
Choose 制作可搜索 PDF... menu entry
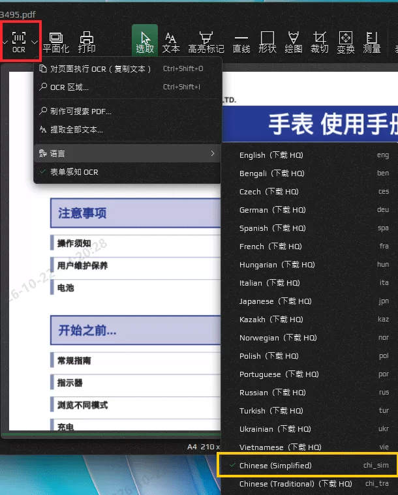tap(127, 111)
